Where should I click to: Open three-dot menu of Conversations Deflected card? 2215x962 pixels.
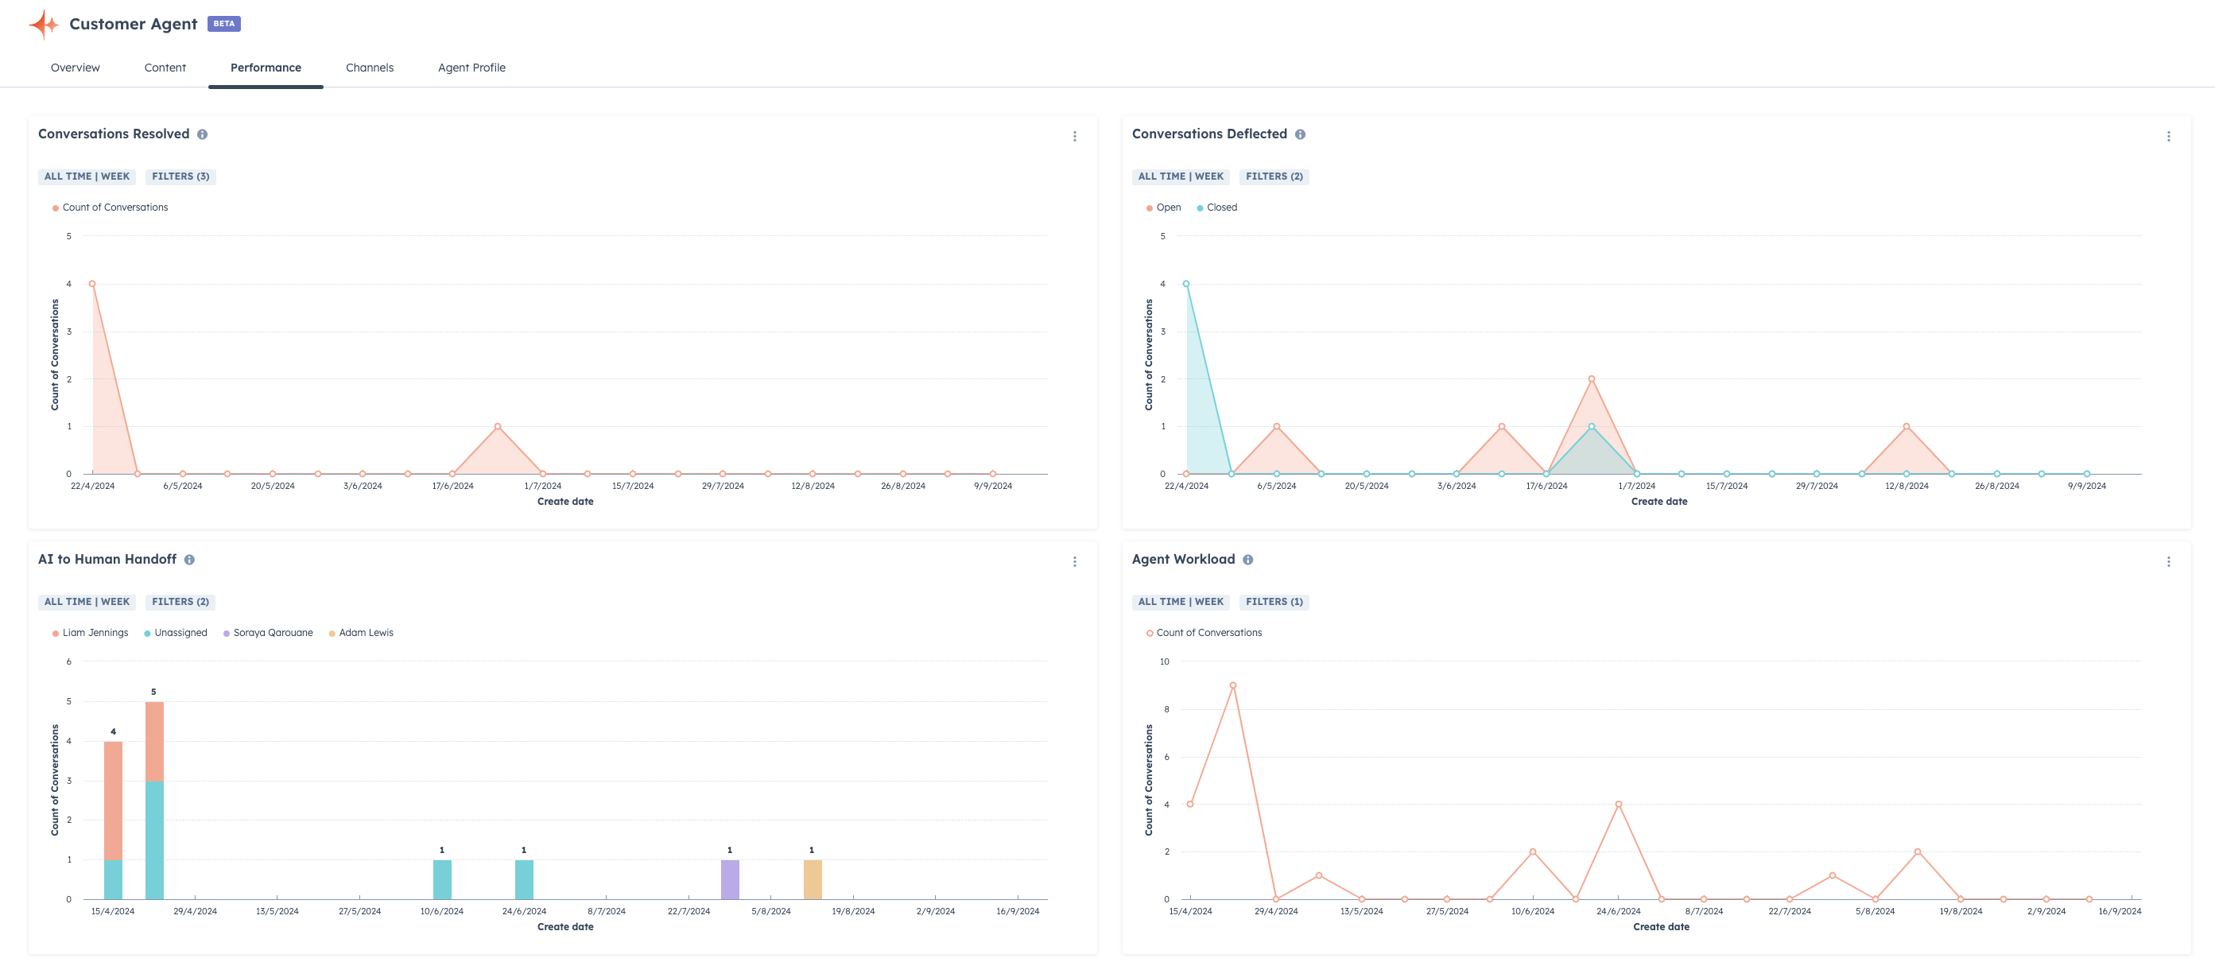(x=2169, y=137)
